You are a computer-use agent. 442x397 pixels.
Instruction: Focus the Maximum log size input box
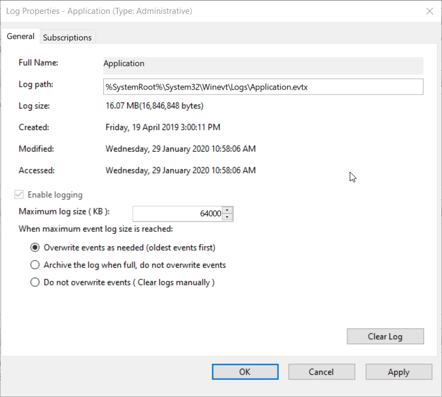click(x=178, y=214)
